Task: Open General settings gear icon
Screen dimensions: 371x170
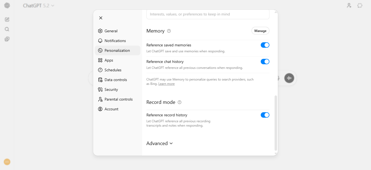Action: coord(100,31)
